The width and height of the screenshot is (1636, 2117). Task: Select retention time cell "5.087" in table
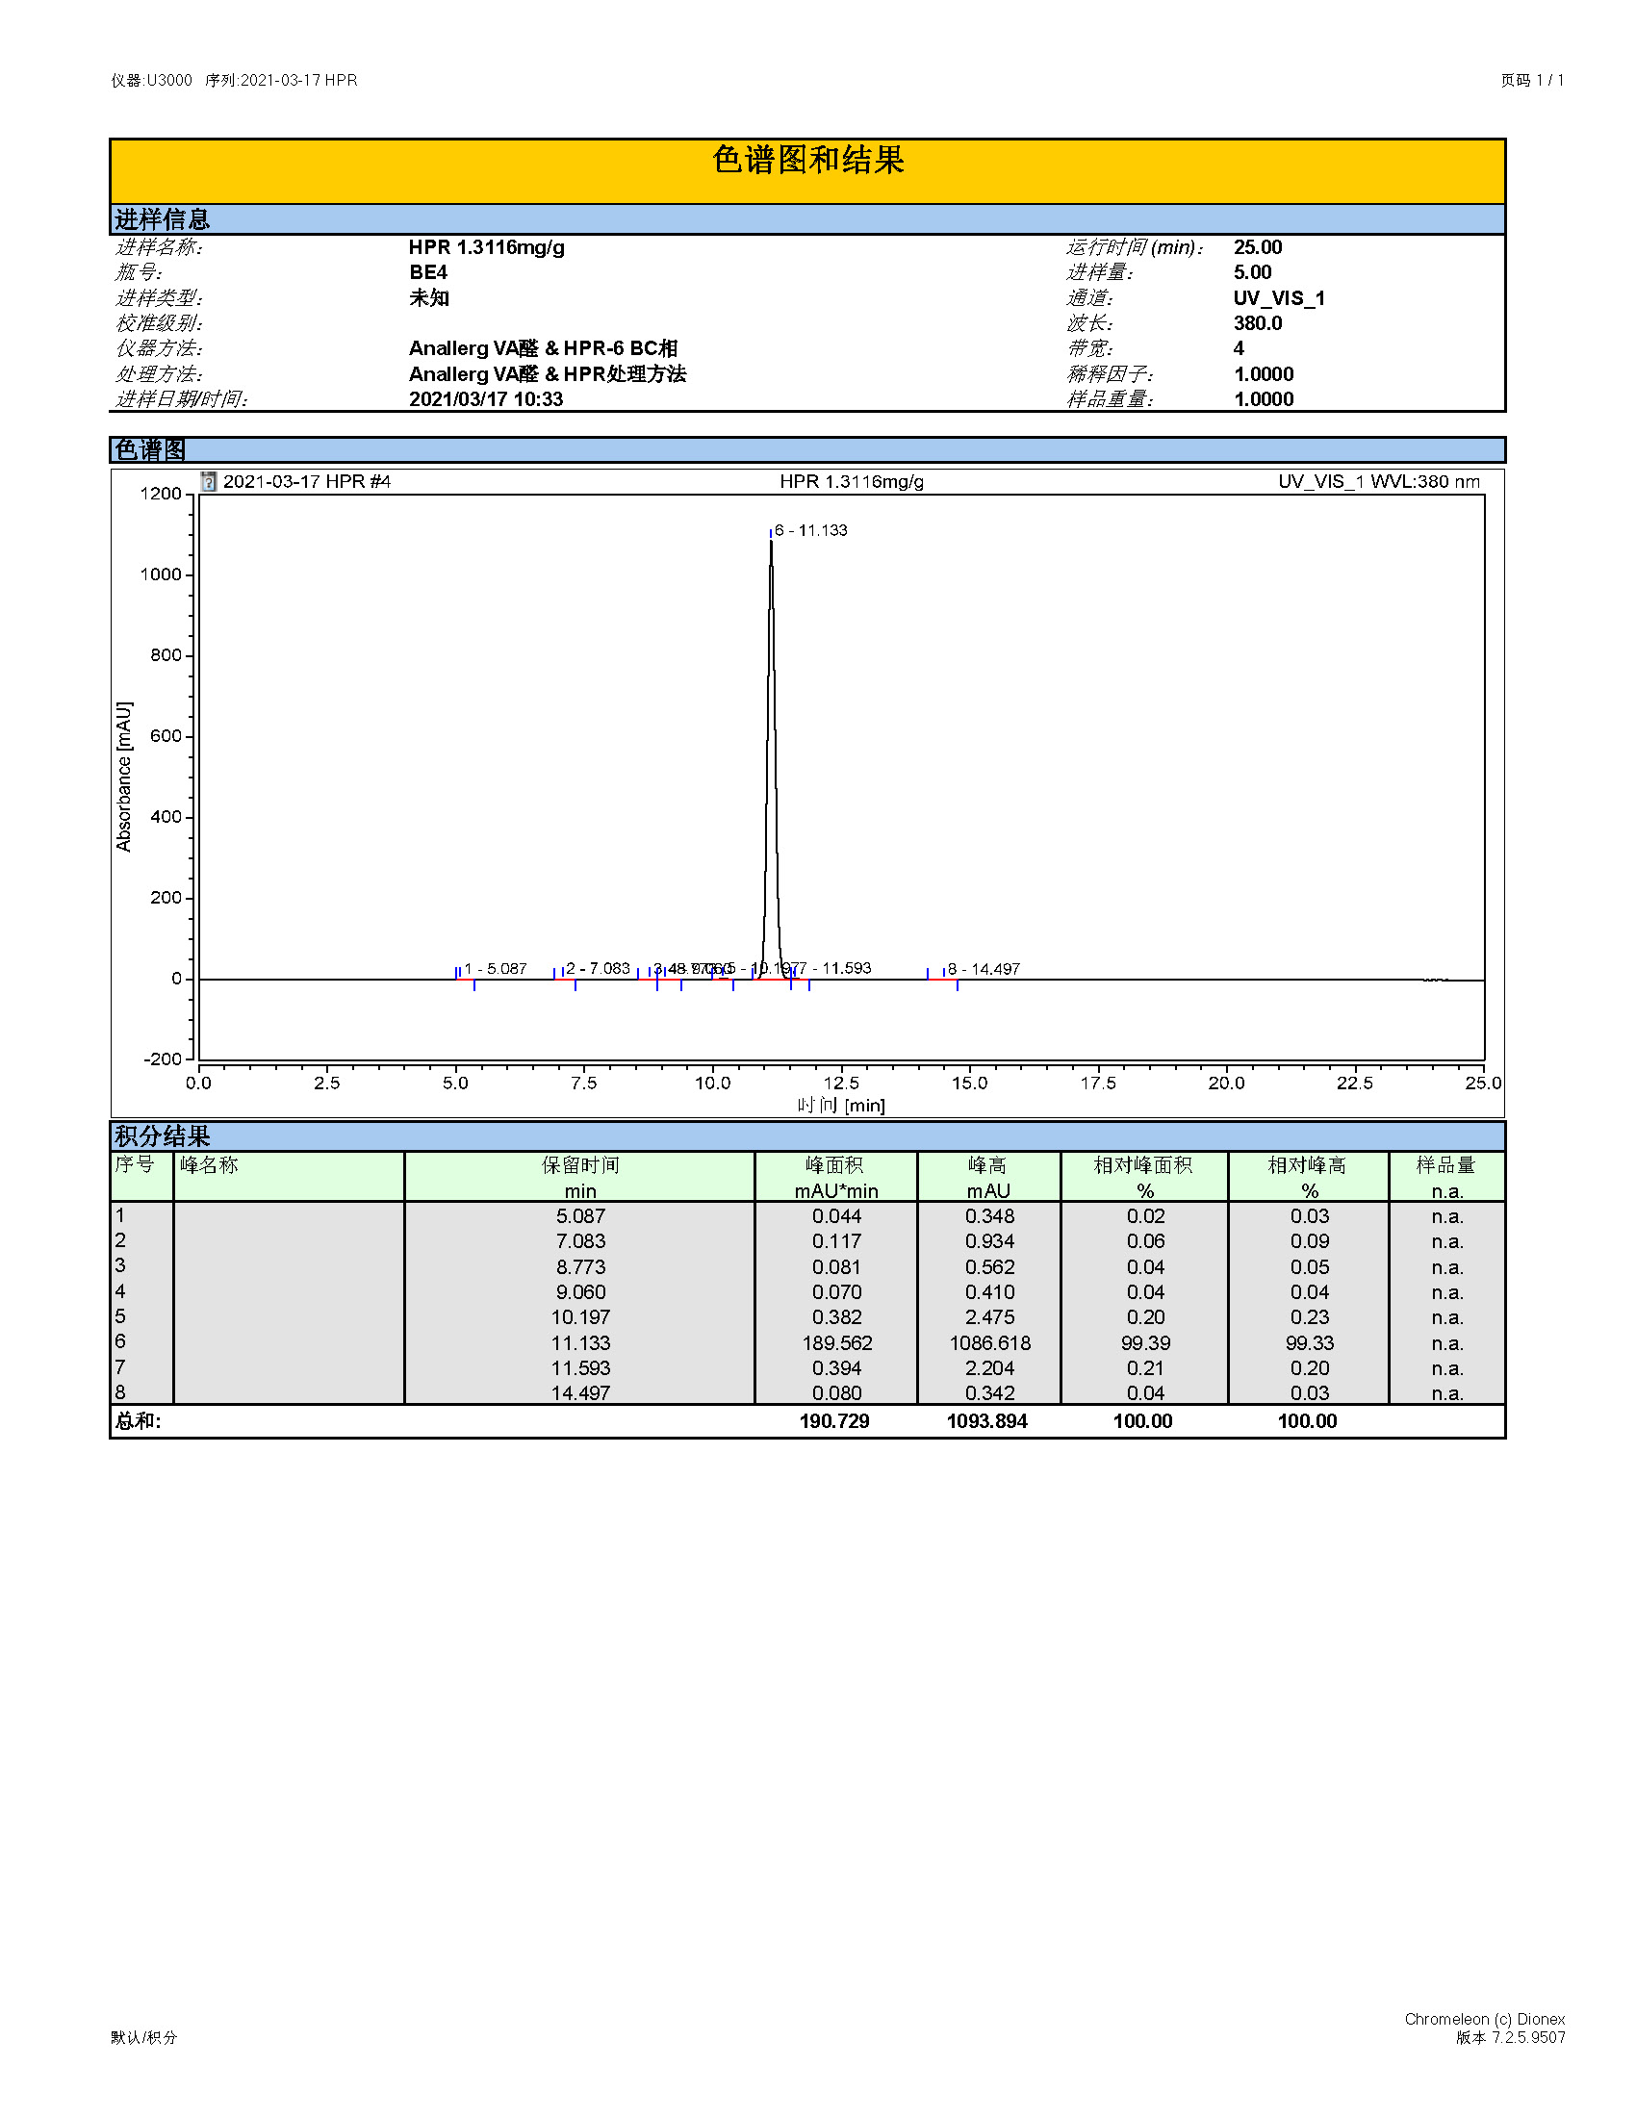[x=580, y=1216]
